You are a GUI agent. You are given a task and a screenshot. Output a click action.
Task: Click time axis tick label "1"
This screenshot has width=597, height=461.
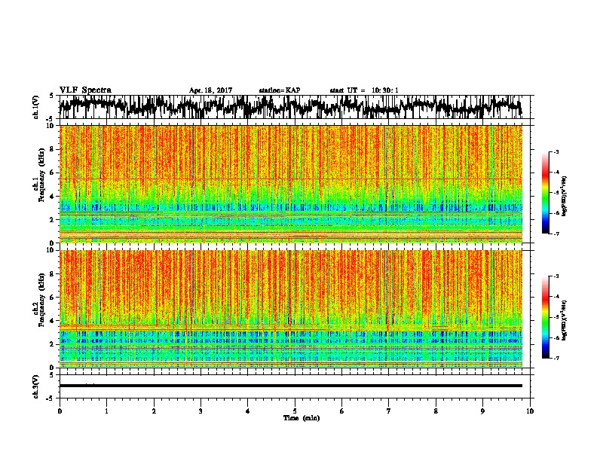pos(106,411)
